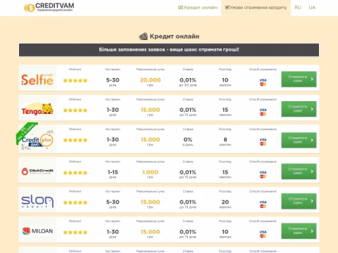Screen dimensions: 338x253
Task: Click the ClickCredit logo
Action: pos(37,171)
